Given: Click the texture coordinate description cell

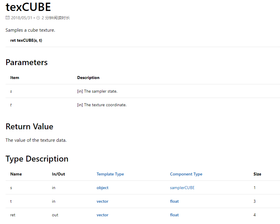Looking at the screenshot, I should click(x=102, y=105).
